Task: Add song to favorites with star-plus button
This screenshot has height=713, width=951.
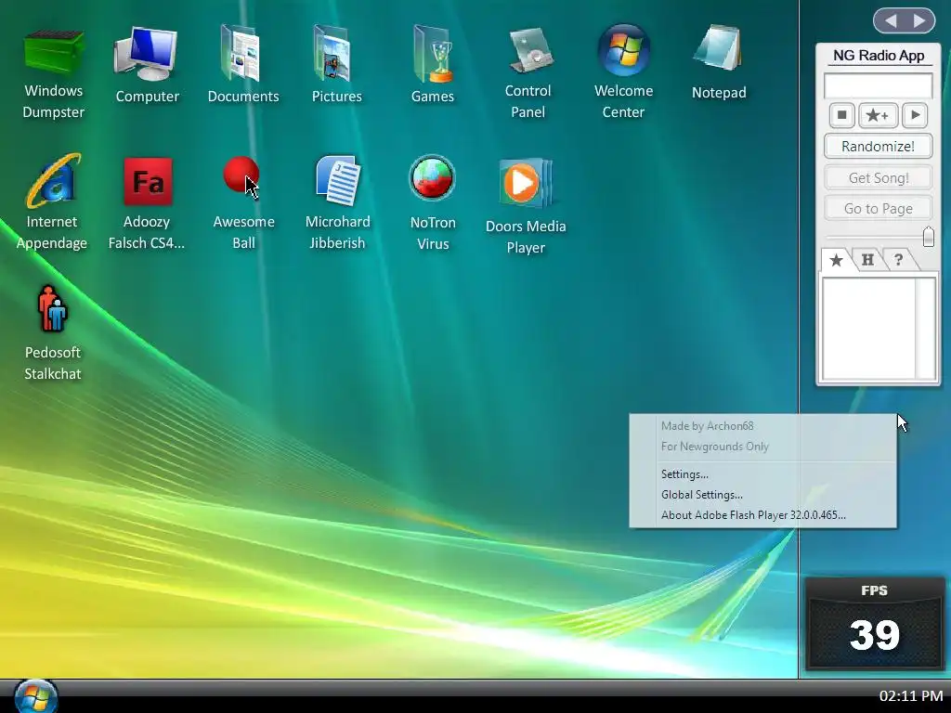Action: point(878,115)
